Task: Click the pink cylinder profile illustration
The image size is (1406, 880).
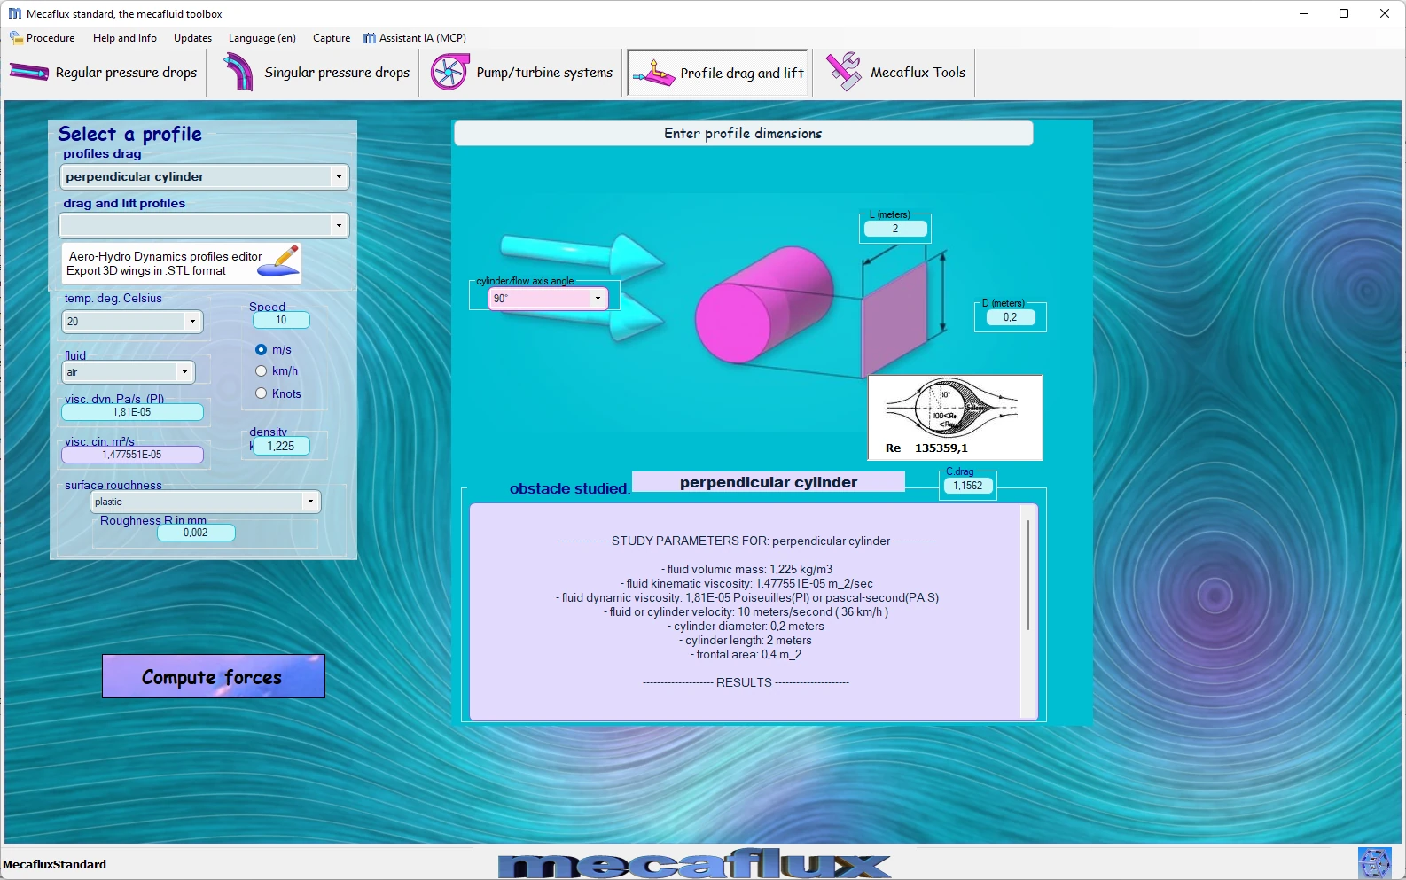Action: (764, 304)
